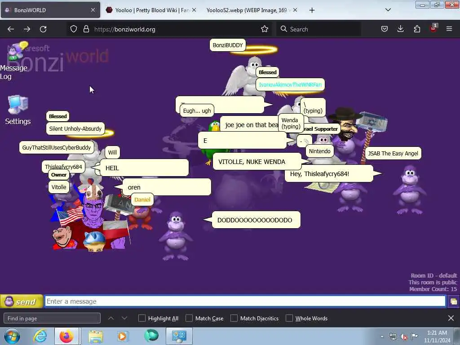Open the Windows Start menu
This screenshot has width=460, height=345.
coord(12,336)
